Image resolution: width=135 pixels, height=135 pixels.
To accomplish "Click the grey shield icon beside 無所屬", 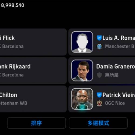I will click(x=99, y=75).
